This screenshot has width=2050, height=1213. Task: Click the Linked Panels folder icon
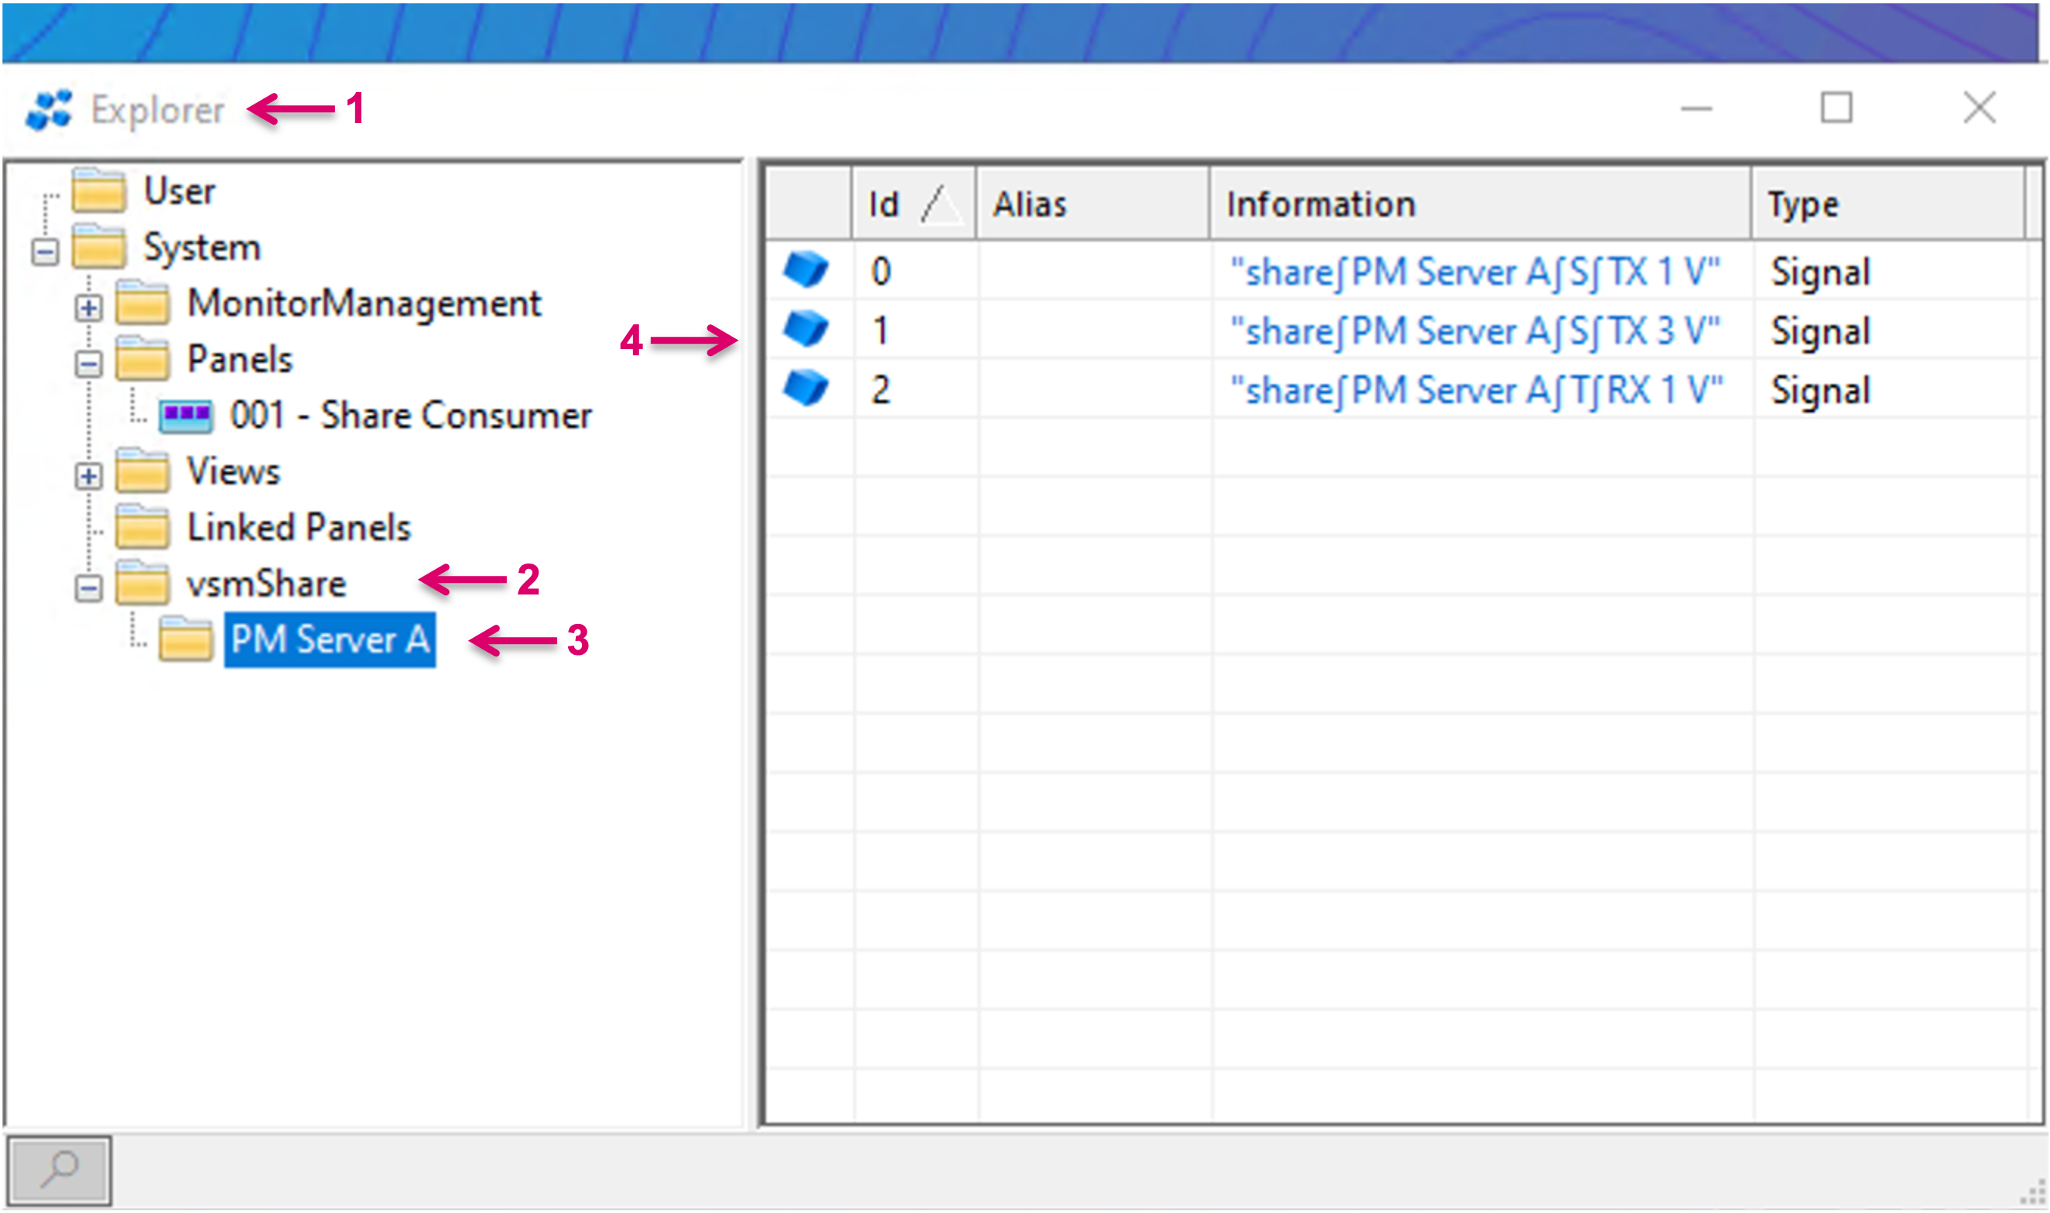pyautogui.click(x=142, y=528)
